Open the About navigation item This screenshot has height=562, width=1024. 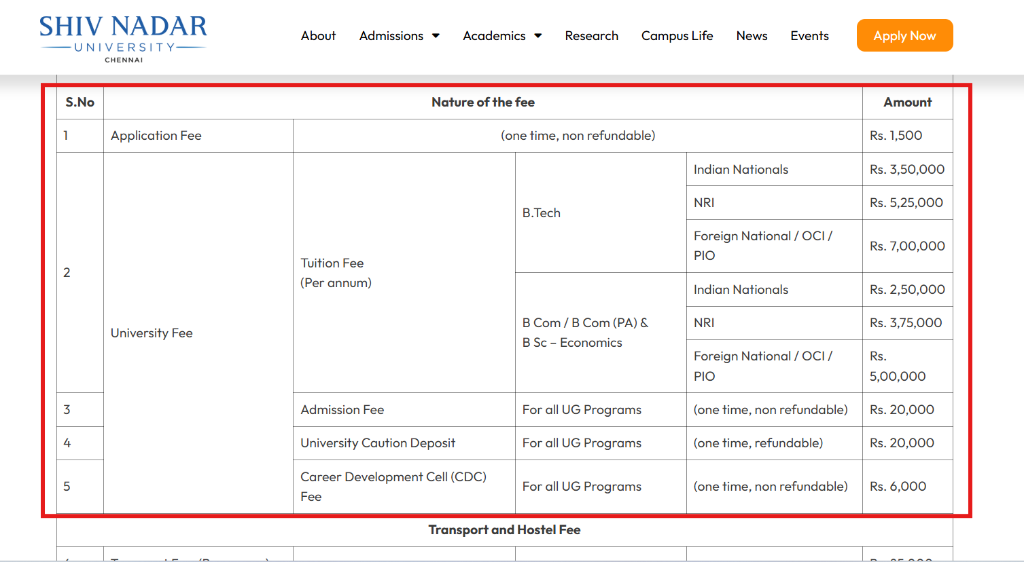click(x=318, y=35)
